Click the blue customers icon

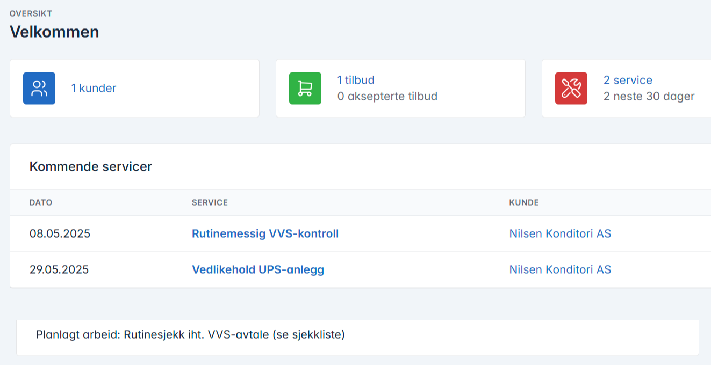tap(39, 88)
